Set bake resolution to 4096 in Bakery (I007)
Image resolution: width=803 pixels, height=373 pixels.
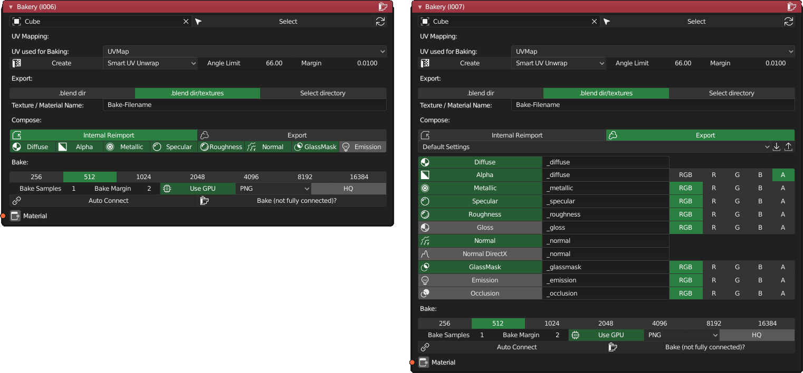click(659, 323)
